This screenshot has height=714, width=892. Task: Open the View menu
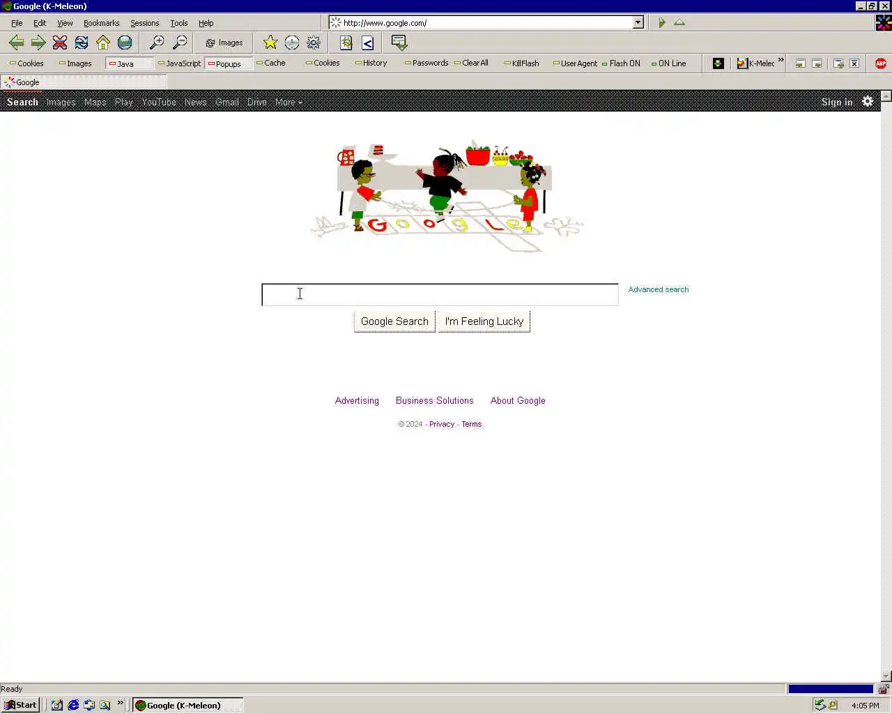(x=65, y=23)
